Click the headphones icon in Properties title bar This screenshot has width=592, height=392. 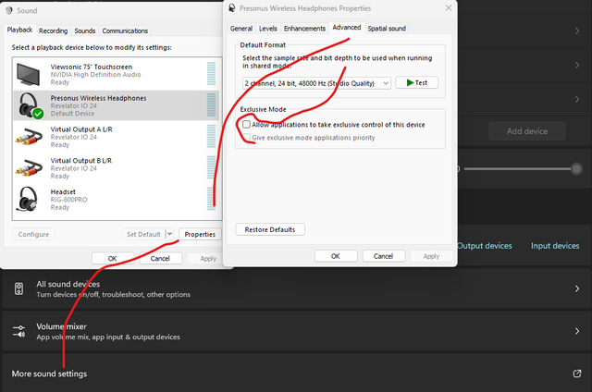click(232, 8)
